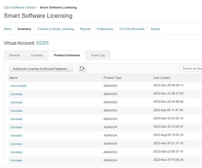Open ciscoasa contacted 2022-Aug-09 14:02:34
This screenshot has width=202, height=168.
pyautogui.click(x=16, y=135)
